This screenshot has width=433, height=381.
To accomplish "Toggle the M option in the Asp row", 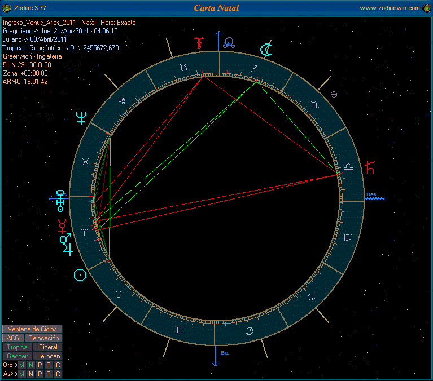I will pos(21,374).
